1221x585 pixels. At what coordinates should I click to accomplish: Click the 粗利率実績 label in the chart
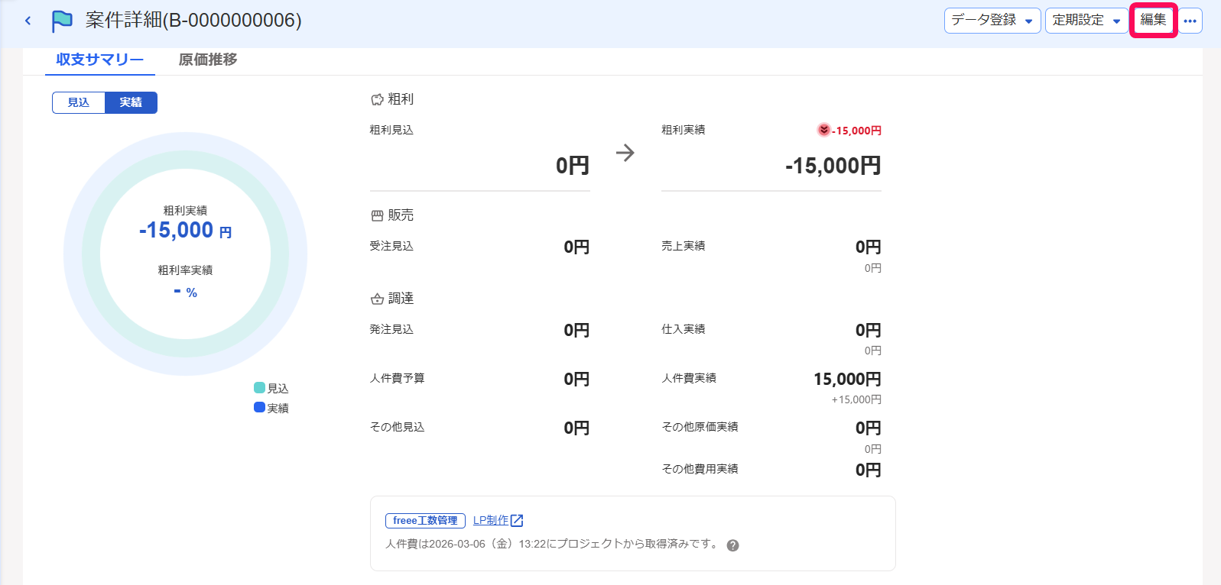pyautogui.click(x=185, y=270)
